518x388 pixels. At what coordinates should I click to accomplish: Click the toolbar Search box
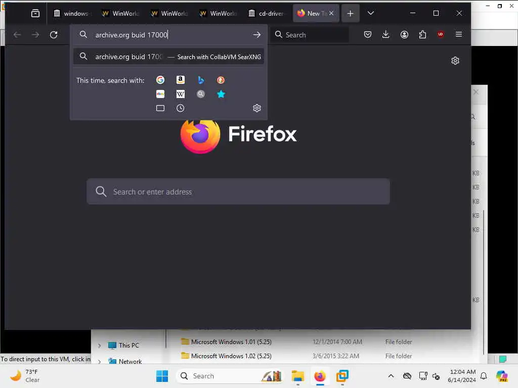point(310,35)
